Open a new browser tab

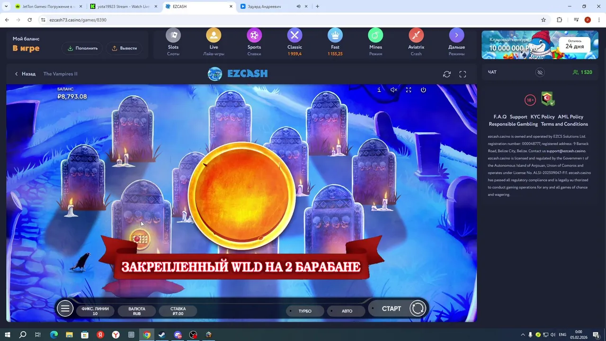[317, 7]
